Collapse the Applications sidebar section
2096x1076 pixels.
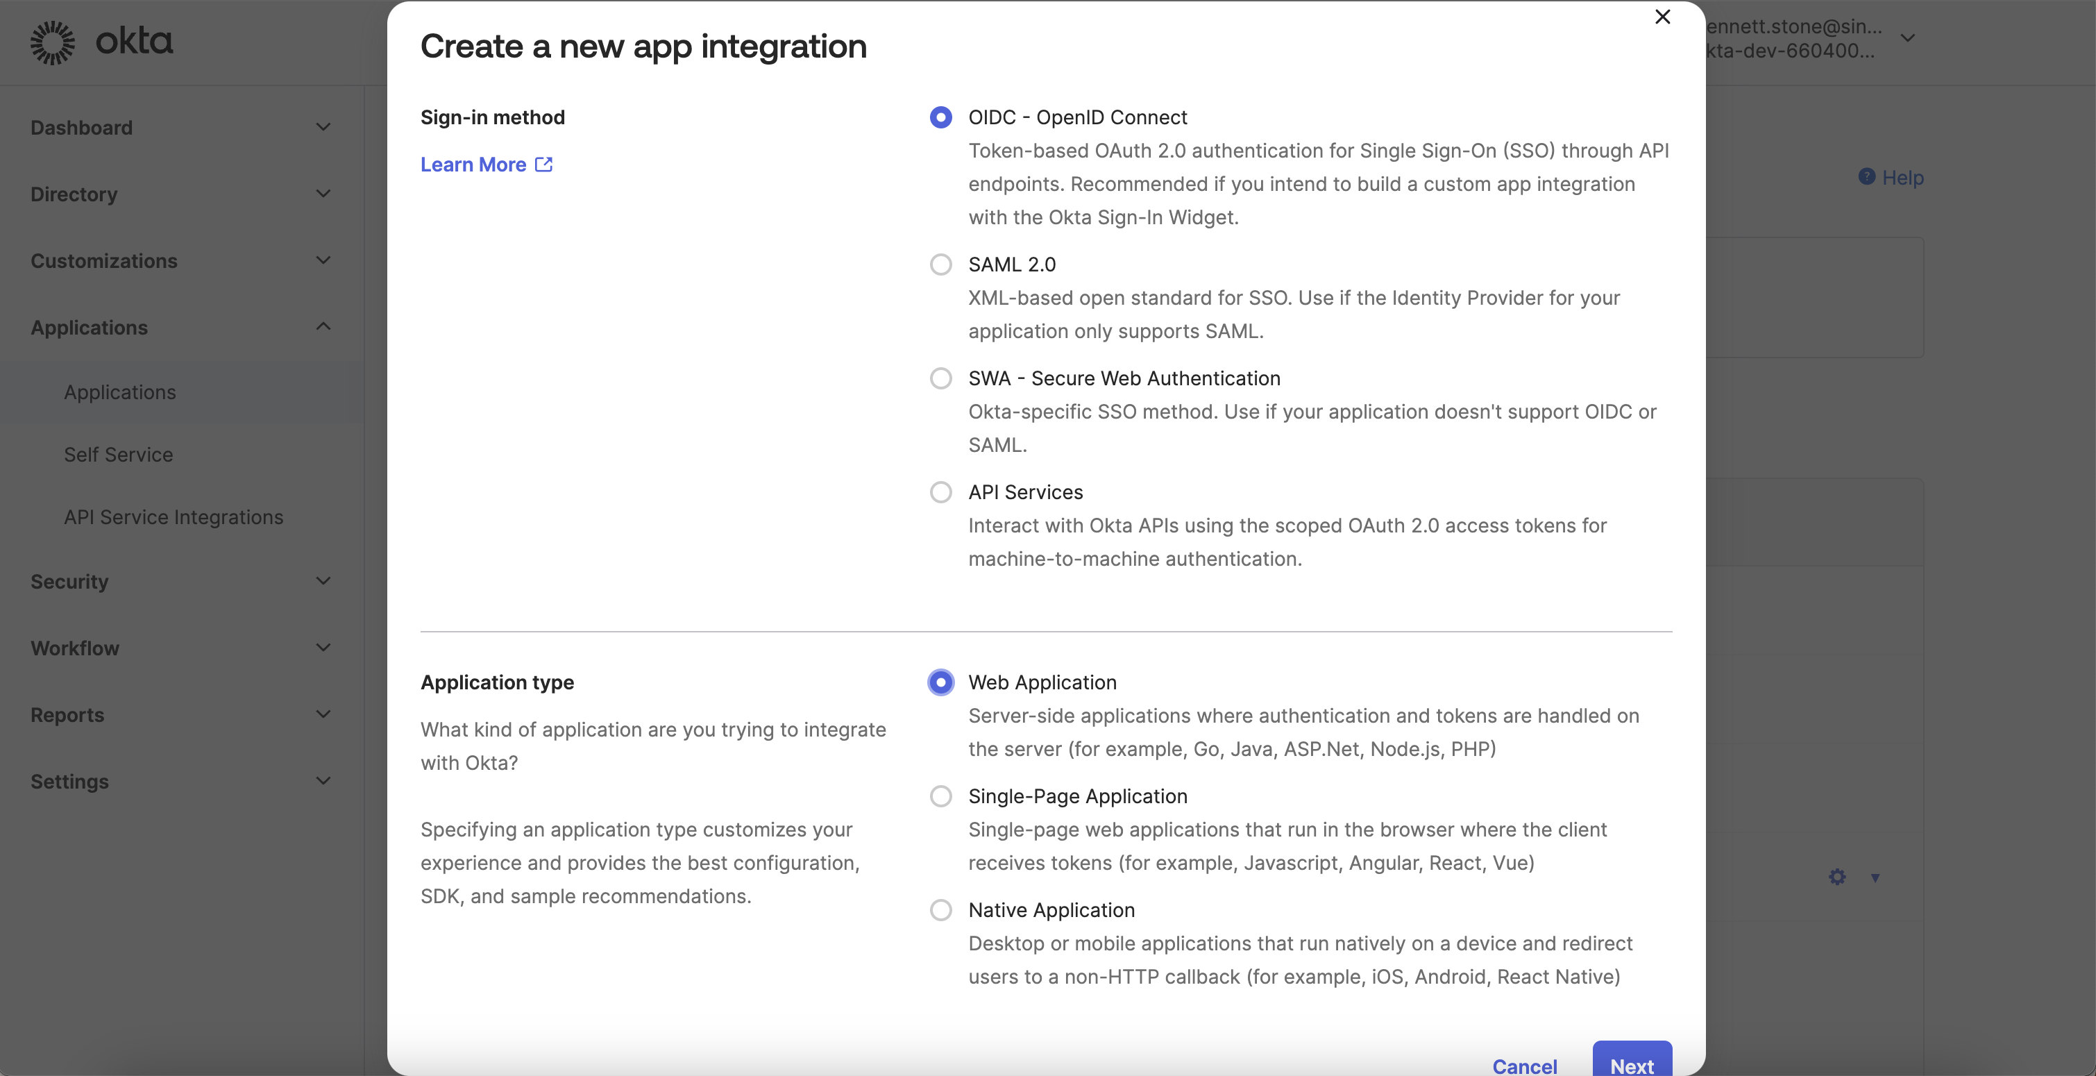pos(323,326)
